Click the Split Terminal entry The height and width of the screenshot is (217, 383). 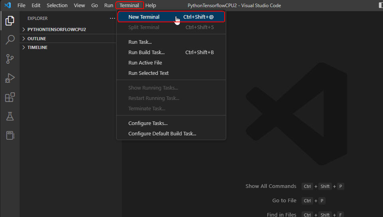pos(171,27)
